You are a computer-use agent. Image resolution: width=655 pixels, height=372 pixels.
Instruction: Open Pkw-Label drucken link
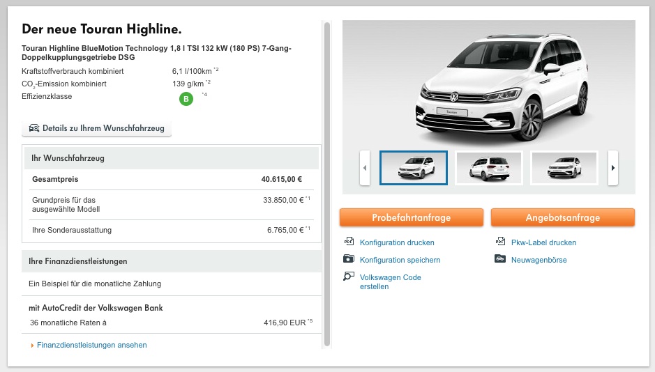pyautogui.click(x=543, y=242)
